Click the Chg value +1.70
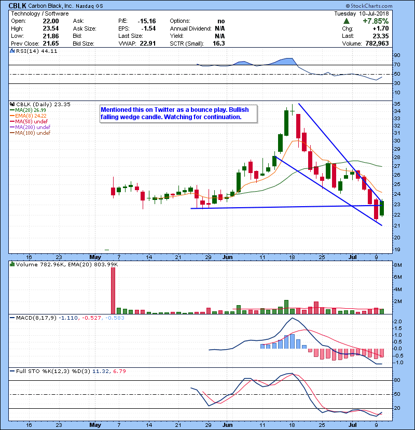 [x=381, y=28]
